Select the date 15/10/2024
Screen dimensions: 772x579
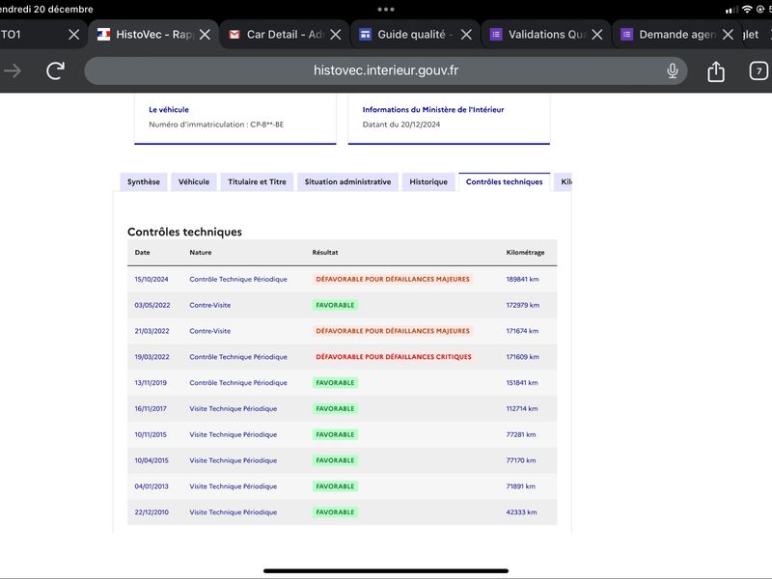point(152,279)
